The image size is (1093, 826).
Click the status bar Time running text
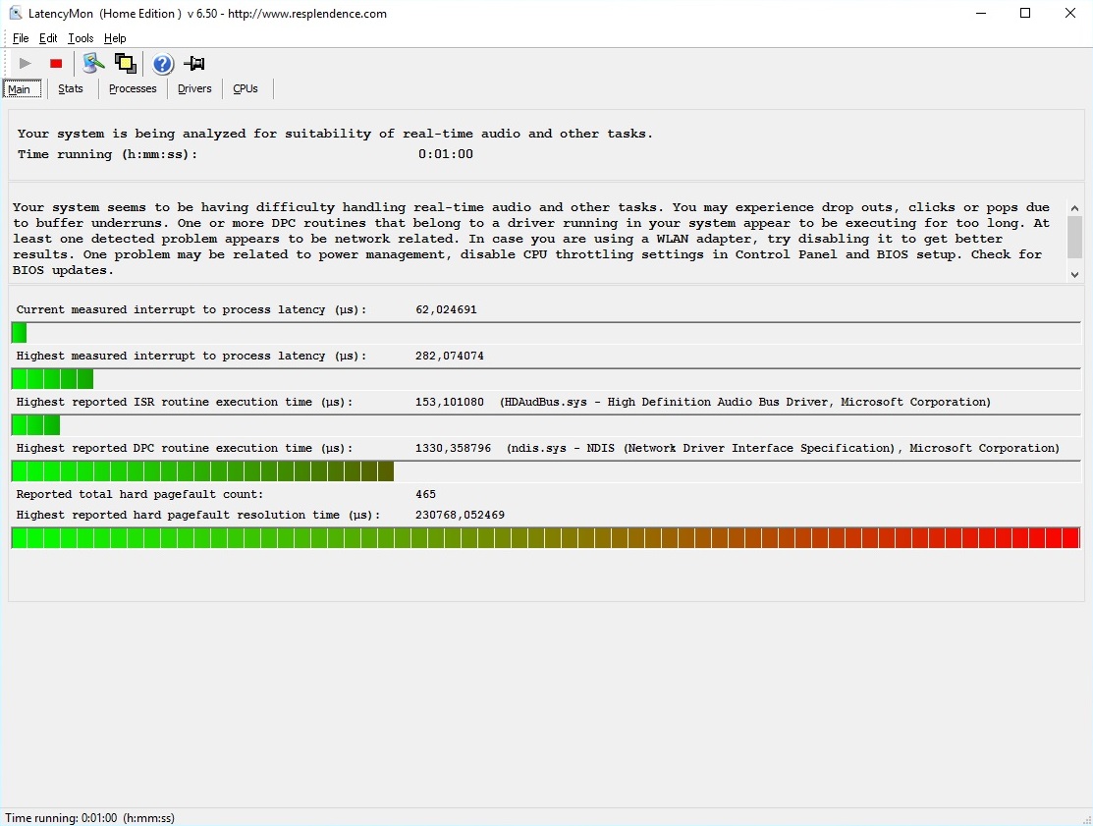pyautogui.click(x=90, y=817)
